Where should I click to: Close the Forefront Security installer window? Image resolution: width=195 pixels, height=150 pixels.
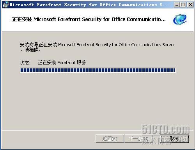190,5
